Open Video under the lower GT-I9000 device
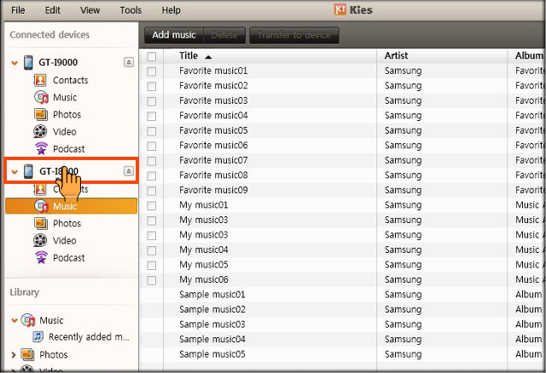 (65, 240)
